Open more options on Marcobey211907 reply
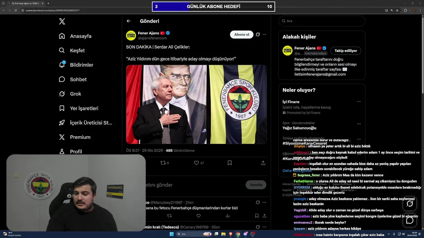424x238 pixels. [x=264, y=202]
